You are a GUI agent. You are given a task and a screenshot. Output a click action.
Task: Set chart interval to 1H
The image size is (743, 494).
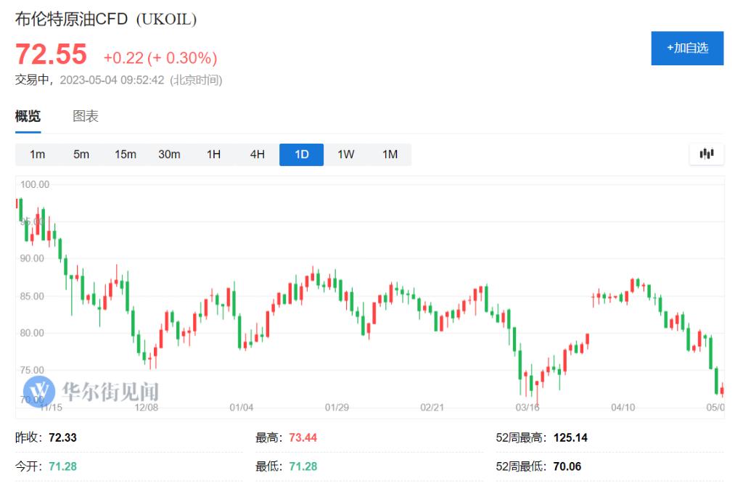click(x=213, y=155)
